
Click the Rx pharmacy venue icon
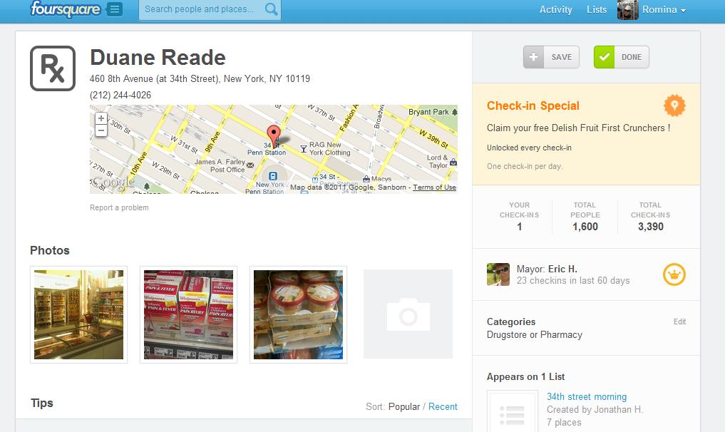pos(53,68)
